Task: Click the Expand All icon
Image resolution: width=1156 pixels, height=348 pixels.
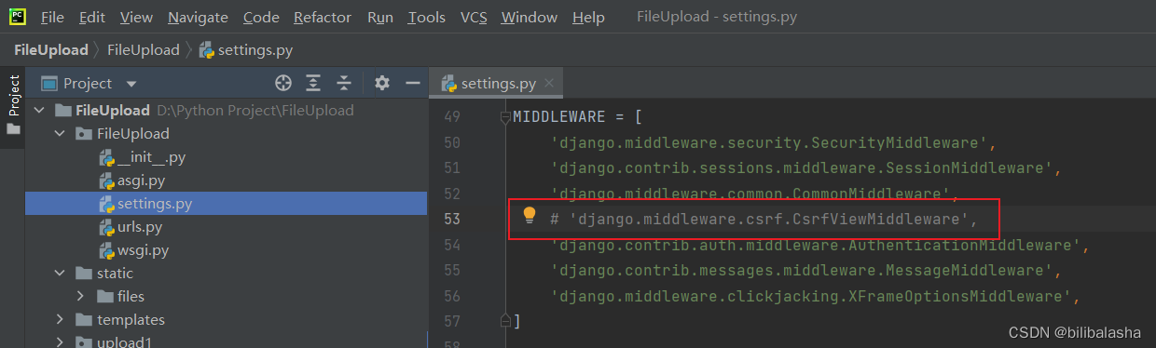Action: [313, 84]
